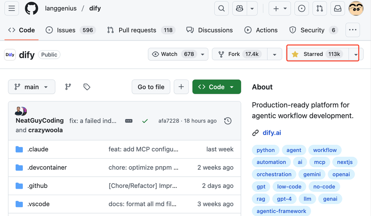View tags via the tag icon
371x216 pixels.
point(87,87)
